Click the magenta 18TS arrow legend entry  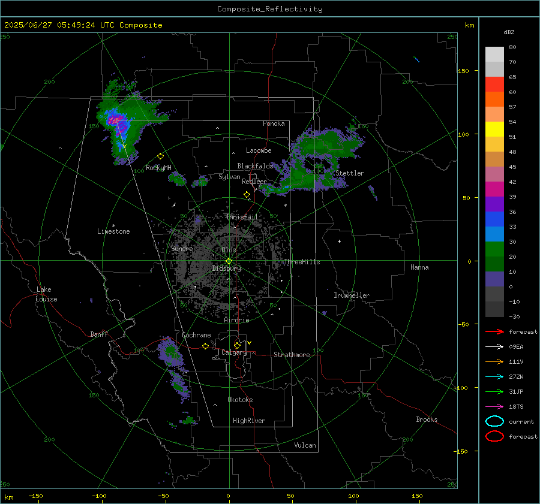point(494,407)
